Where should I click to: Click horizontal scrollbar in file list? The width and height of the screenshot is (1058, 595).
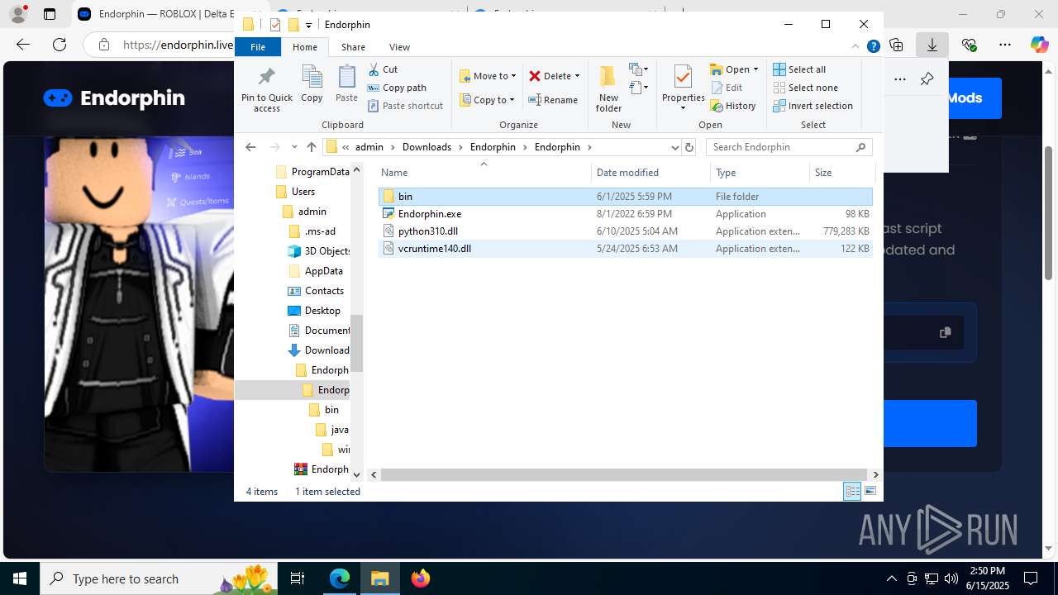[623, 475]
